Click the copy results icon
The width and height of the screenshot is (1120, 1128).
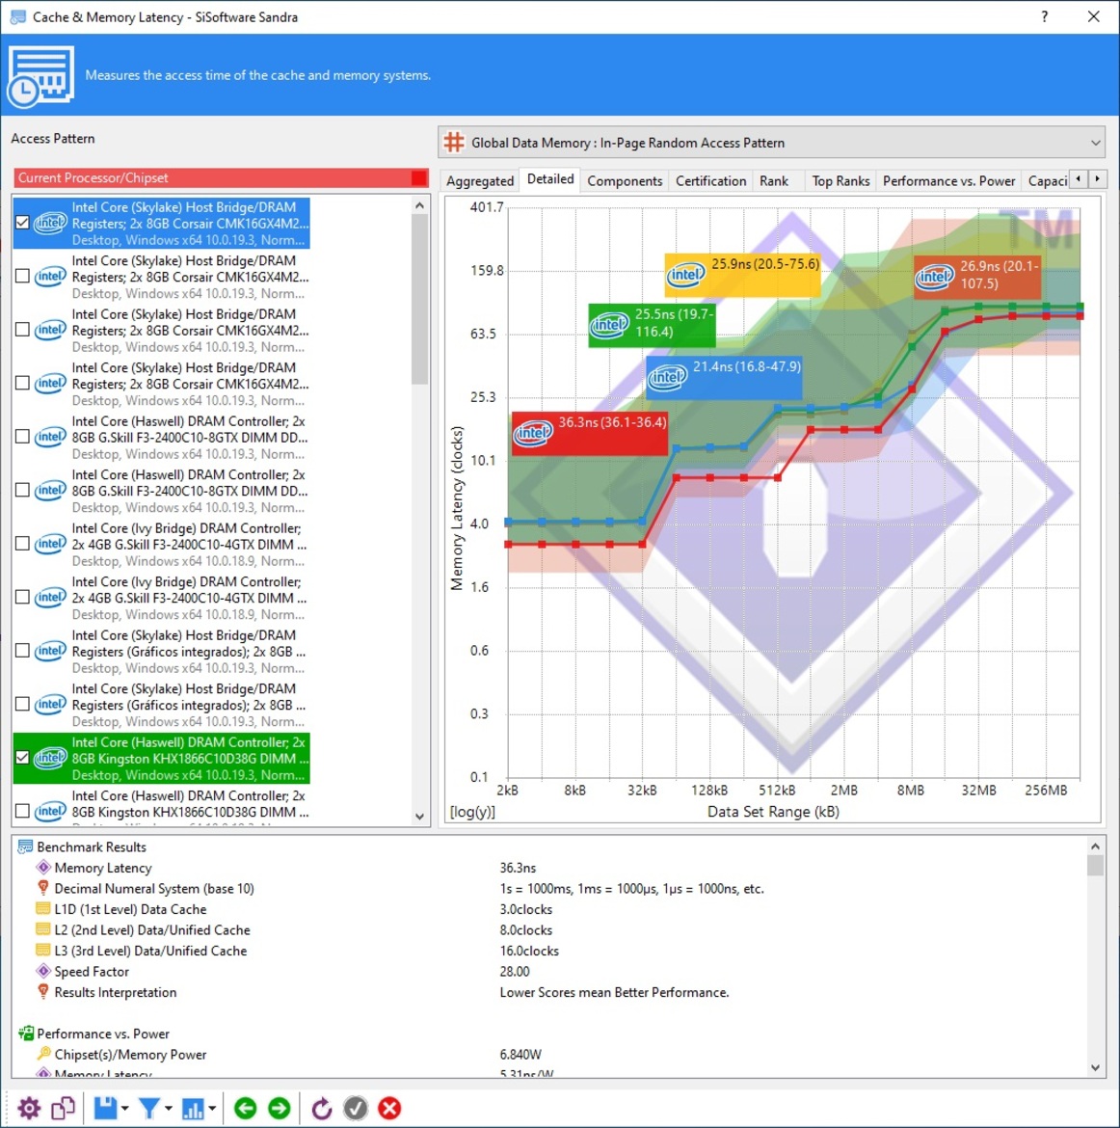pyautogui.click(x=64, y=1108)
